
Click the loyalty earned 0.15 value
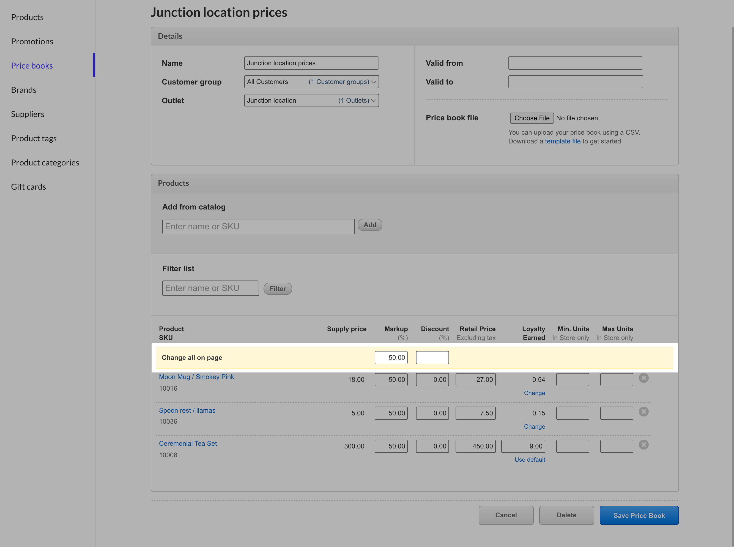click(538, 413)
